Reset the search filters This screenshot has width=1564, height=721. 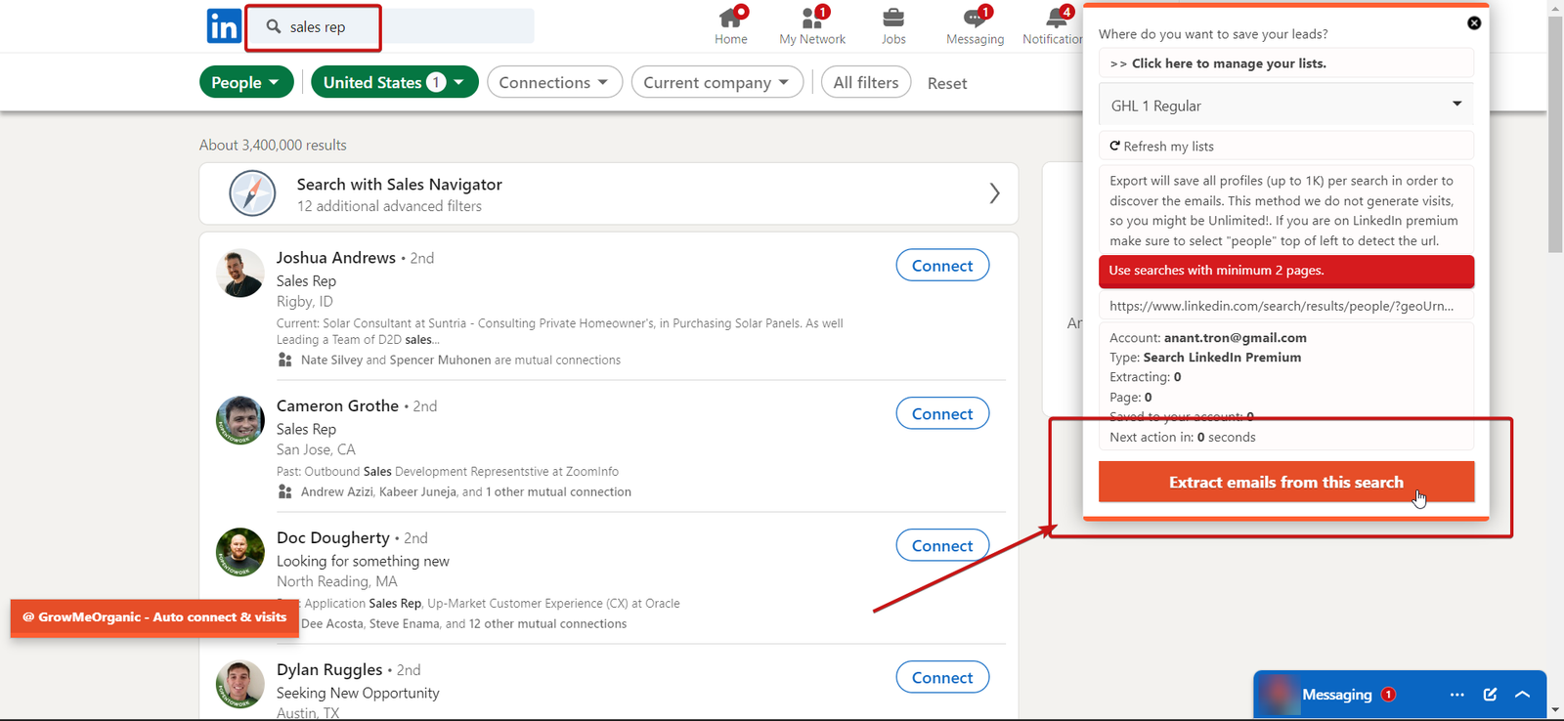tap(947, 83)
